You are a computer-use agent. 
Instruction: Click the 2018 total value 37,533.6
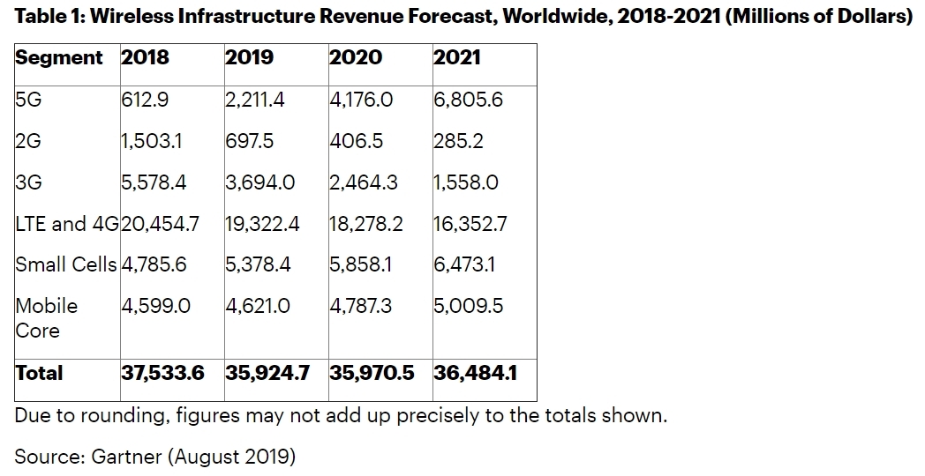(x=162, y=373)
